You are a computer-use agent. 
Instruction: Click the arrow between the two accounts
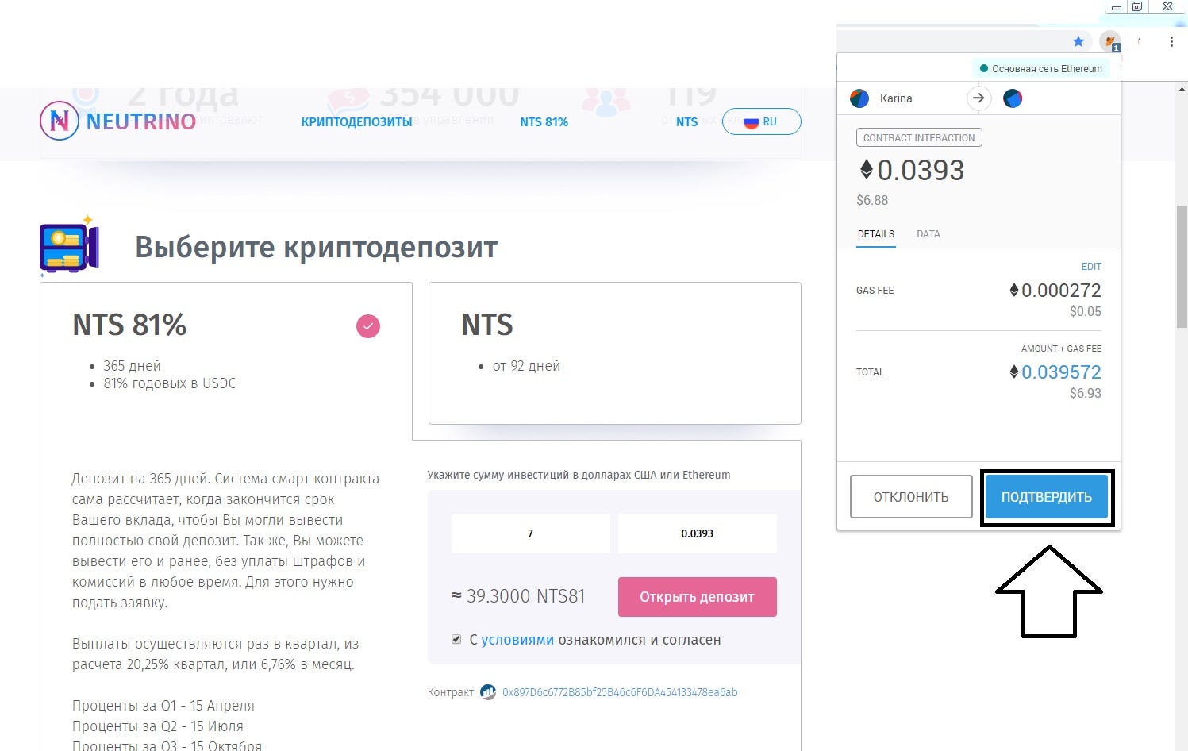[978, 98]
